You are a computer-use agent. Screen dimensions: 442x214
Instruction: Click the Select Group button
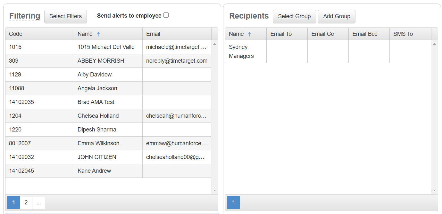coord(294,16)
